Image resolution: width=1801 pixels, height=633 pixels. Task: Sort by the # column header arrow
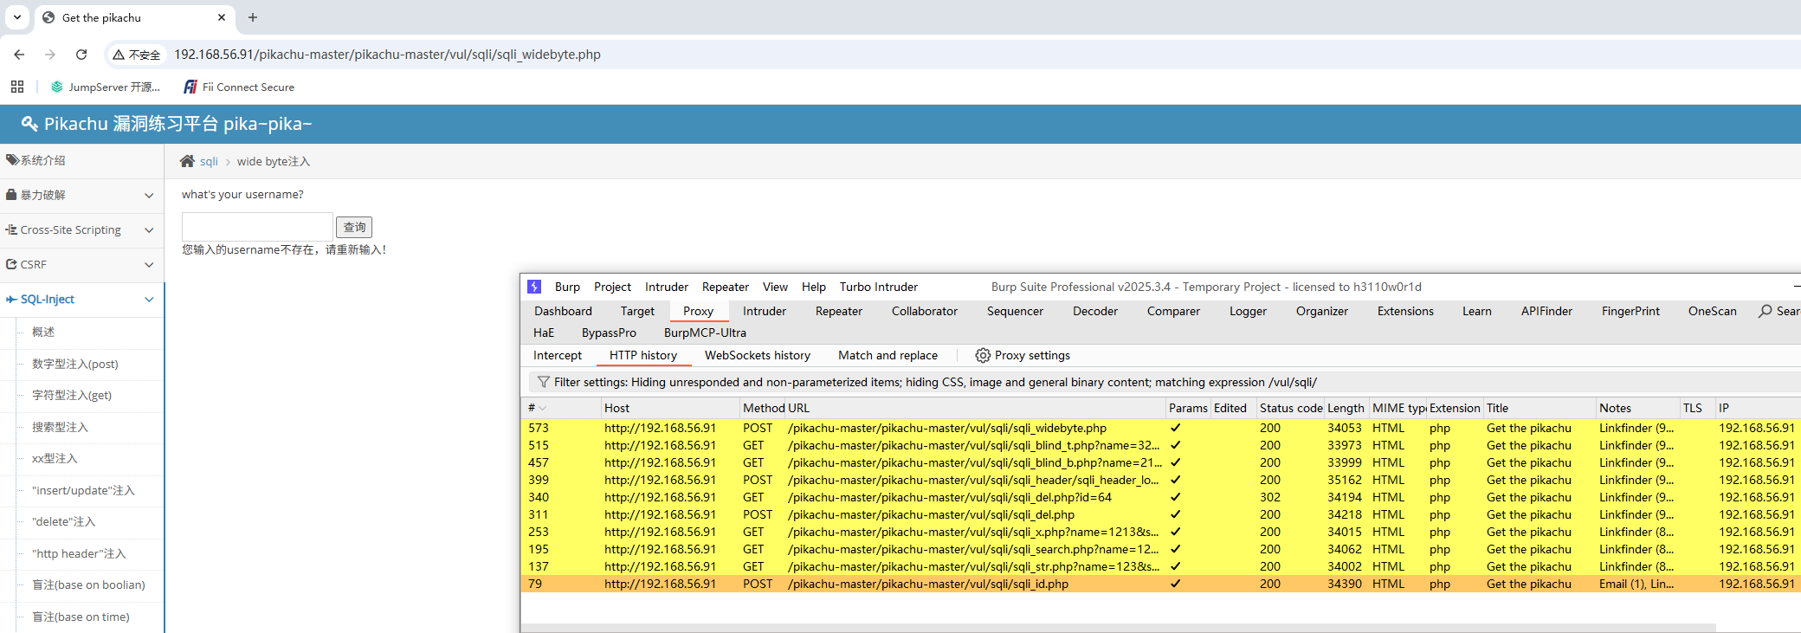click(543, 408)
